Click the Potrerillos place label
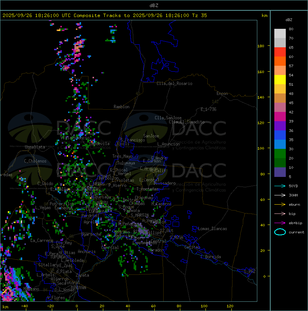Screen dimensions: 308x311 62,204
